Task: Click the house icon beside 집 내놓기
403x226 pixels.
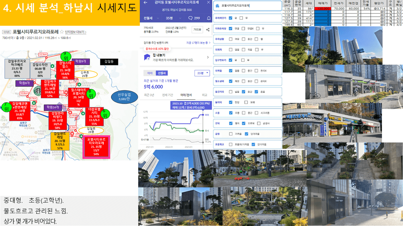Action: point(146,57)
